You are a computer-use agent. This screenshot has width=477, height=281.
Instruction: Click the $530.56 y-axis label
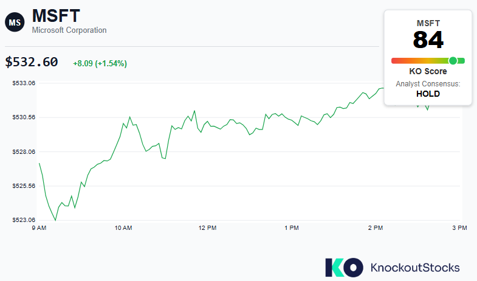24,117
